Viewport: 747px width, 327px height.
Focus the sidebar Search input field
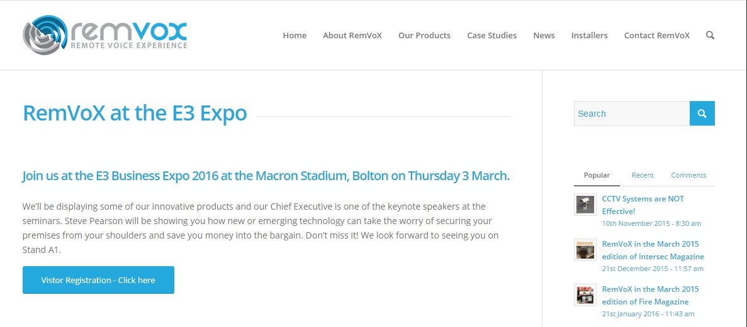click(631, 114)
